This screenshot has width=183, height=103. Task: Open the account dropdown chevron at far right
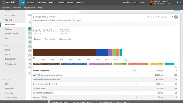tap(180, 3)
